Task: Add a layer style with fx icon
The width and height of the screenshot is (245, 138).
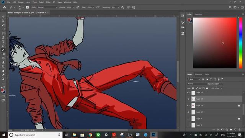Action: [218, 130]
